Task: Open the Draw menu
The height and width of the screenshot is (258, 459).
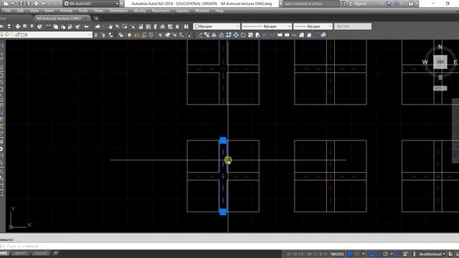Action: coord(98,11)
